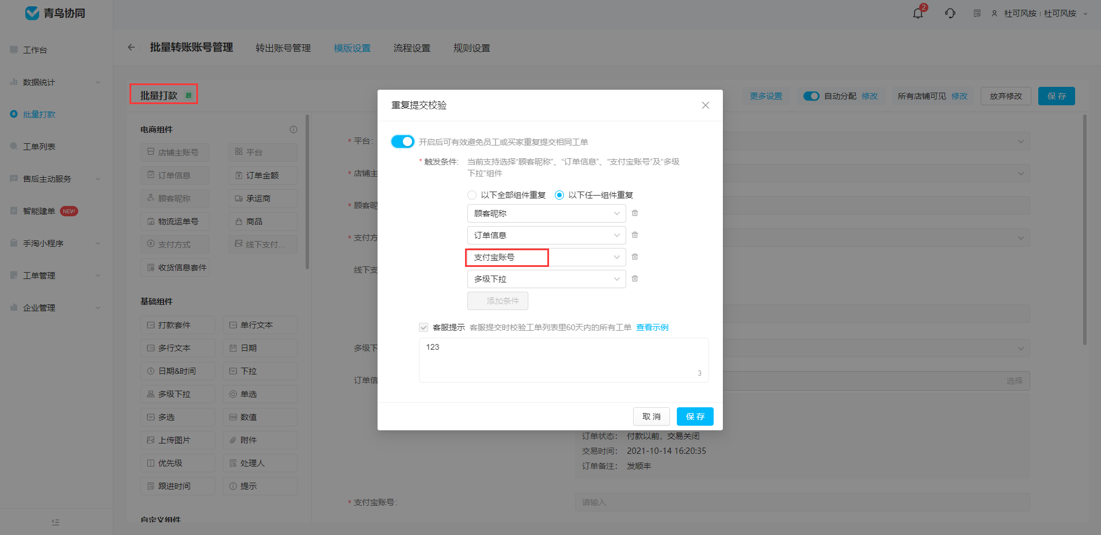The image size is (1101, 535).
Task: Focus the 客服提示 text area containing 123
Action: coord(563,360)
